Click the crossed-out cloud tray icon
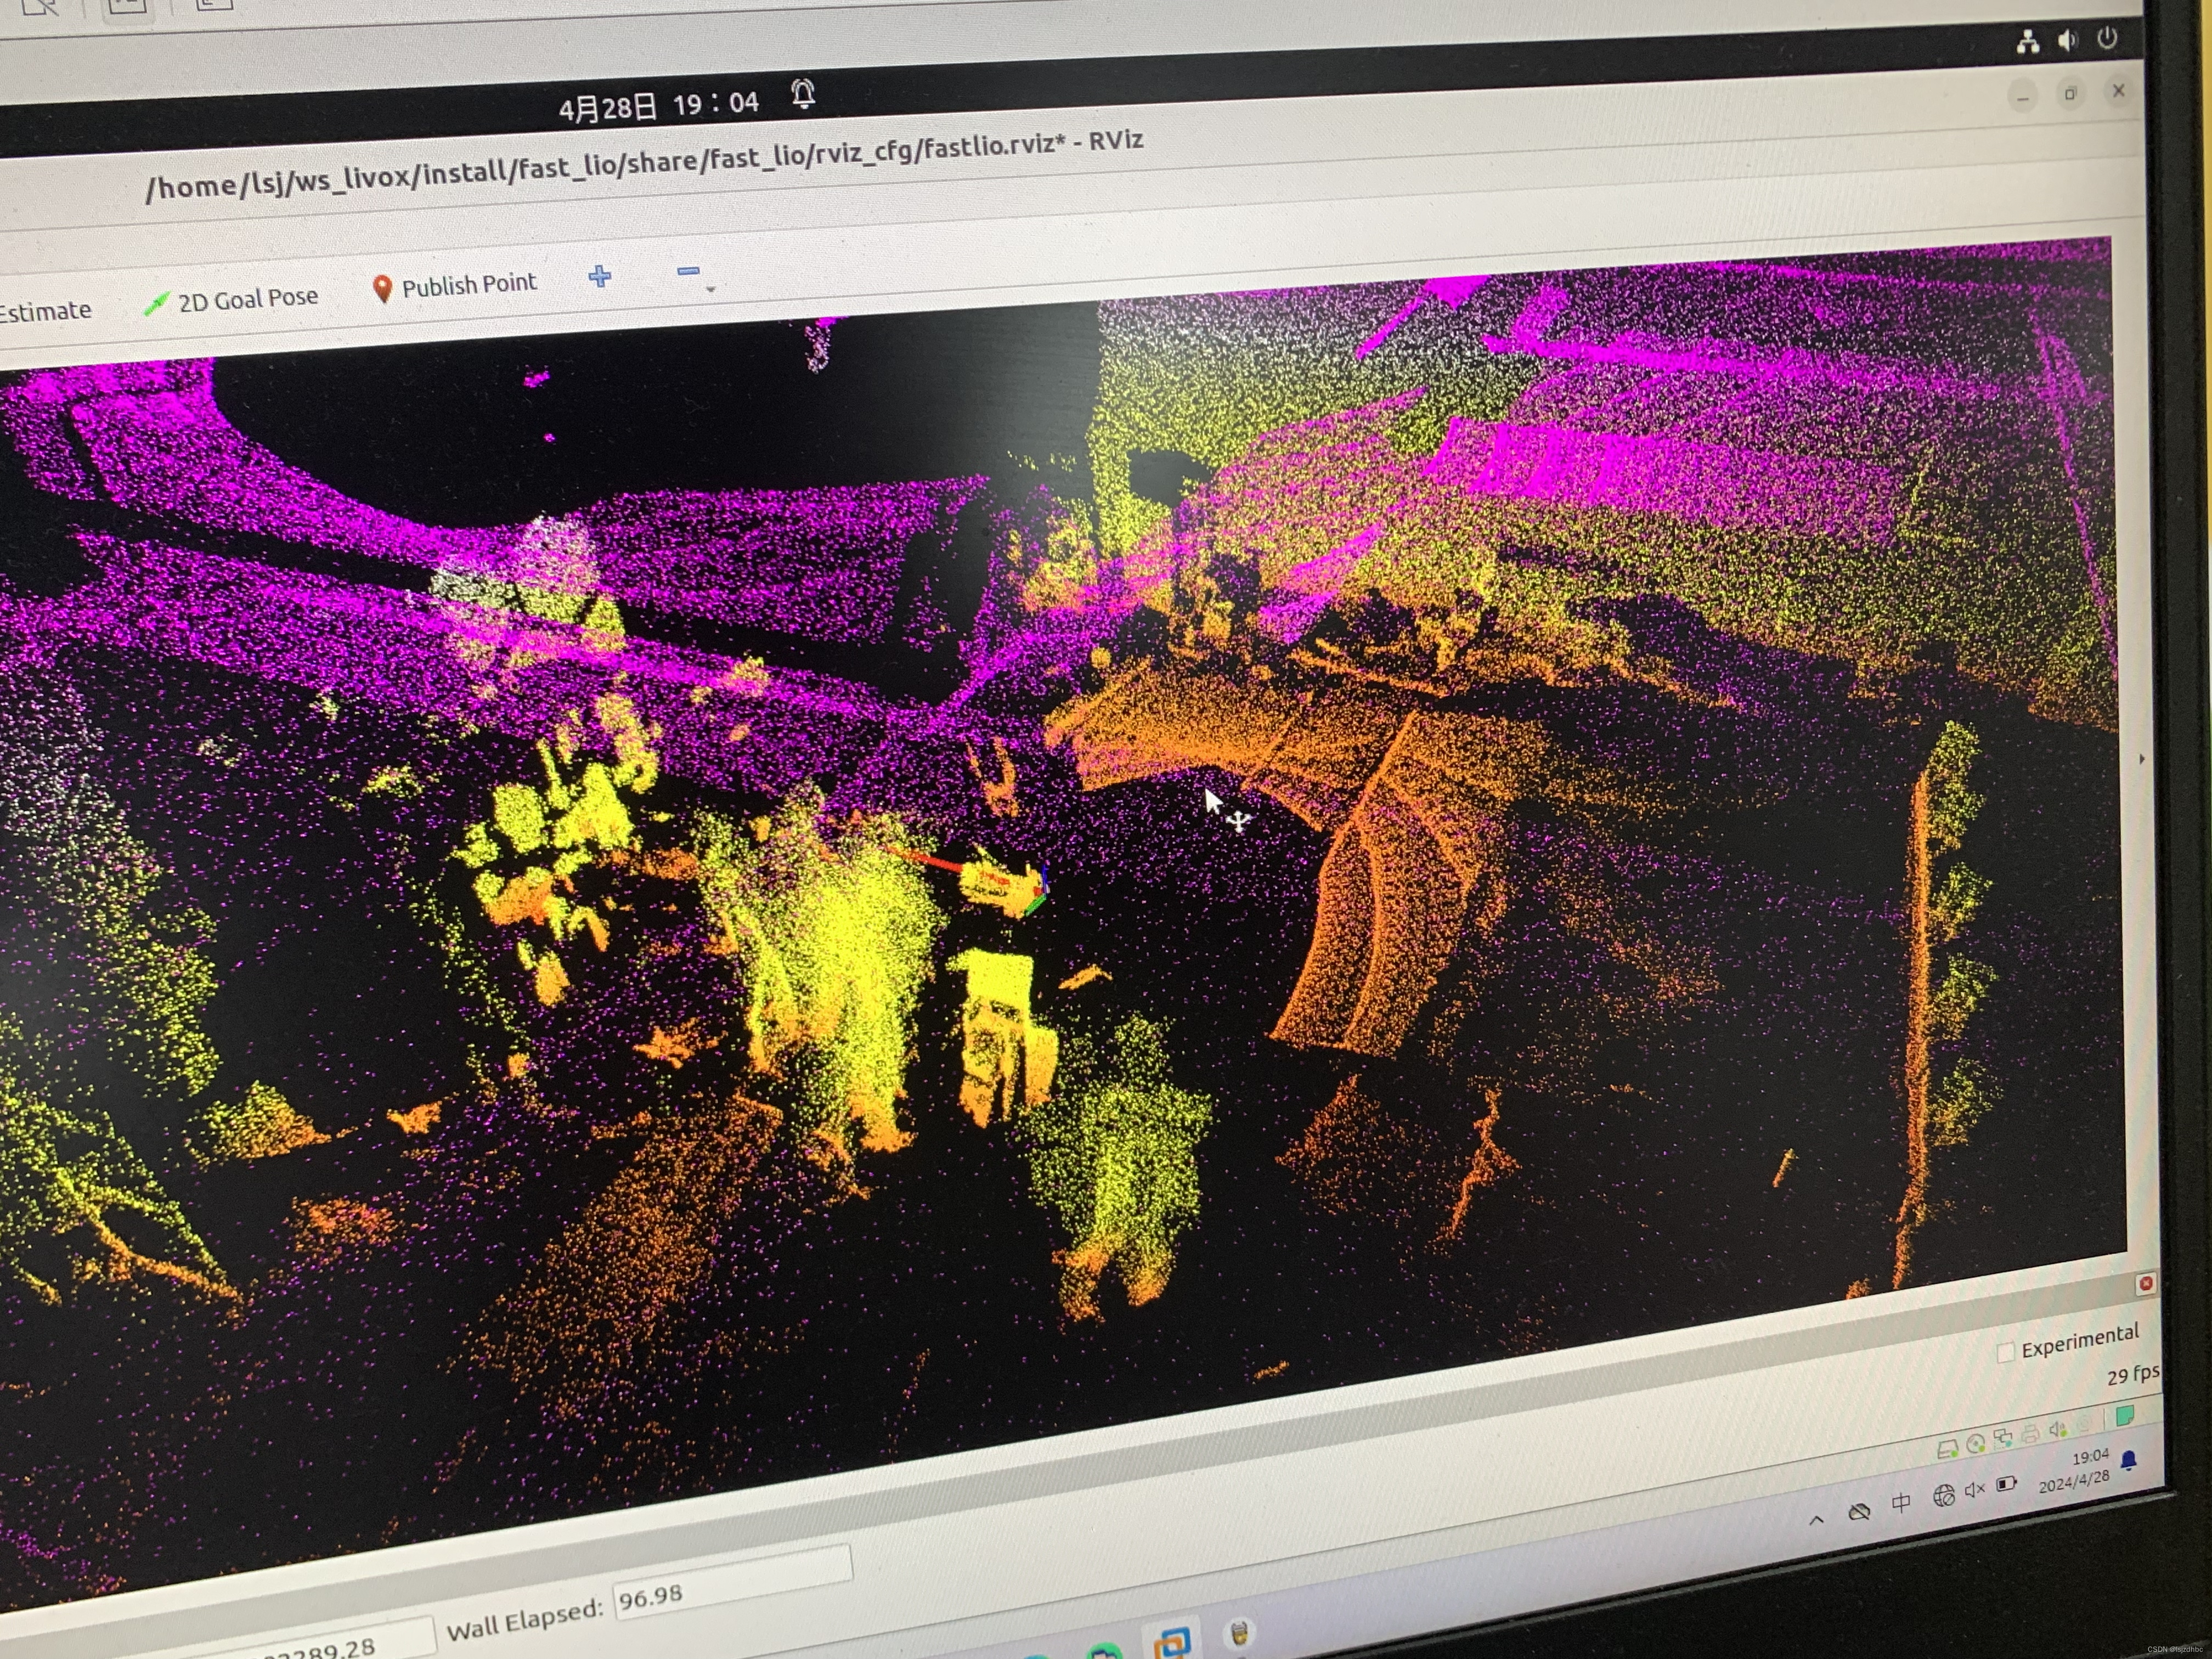This screenshot has height=1659, width=2212. [1859, 1511]
